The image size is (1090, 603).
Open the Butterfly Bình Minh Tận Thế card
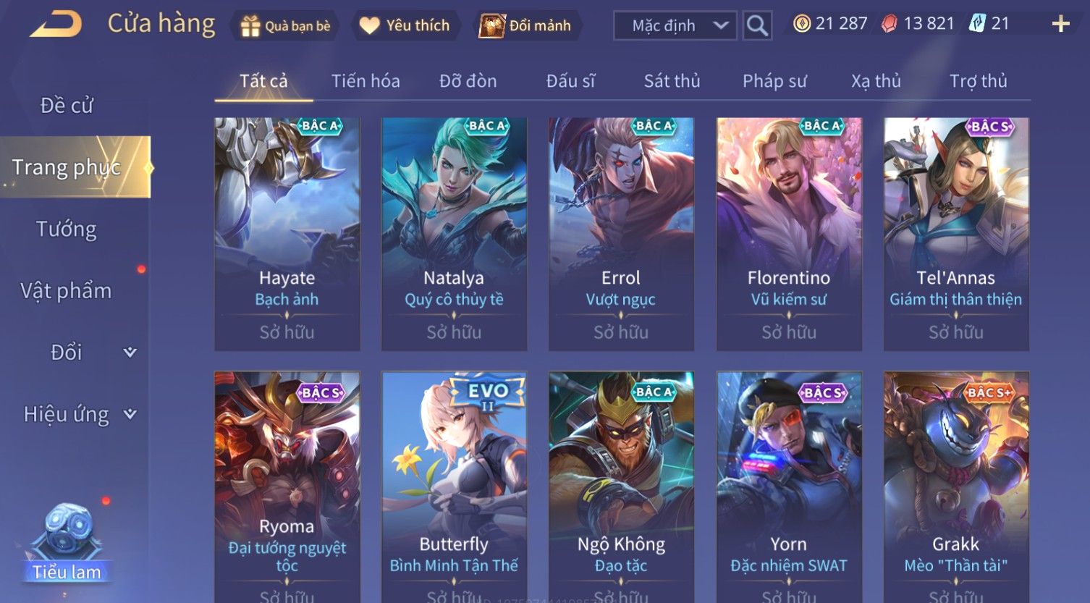point(454,486)
